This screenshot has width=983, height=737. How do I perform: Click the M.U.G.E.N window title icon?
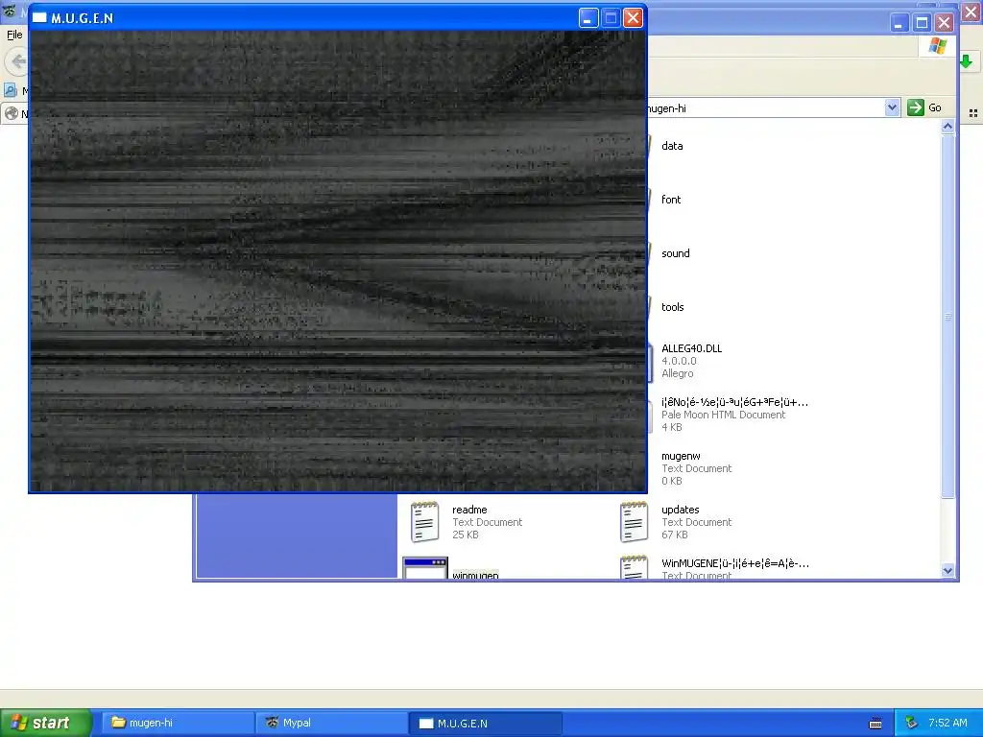click(39, 18)
